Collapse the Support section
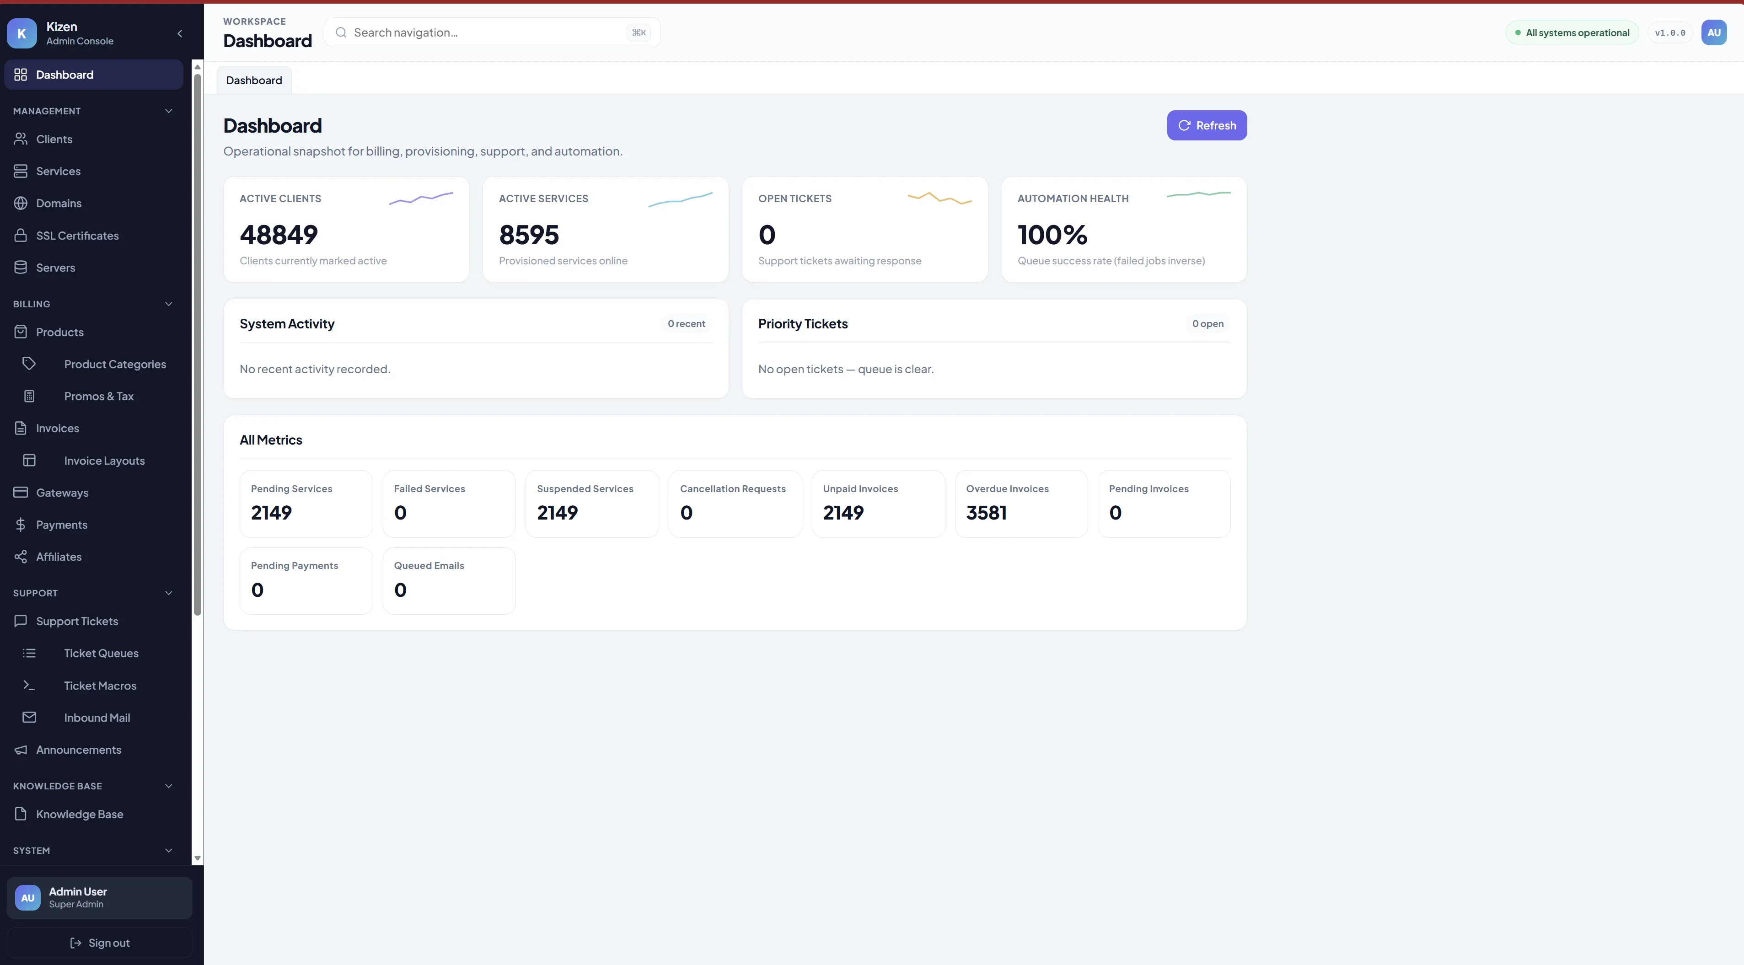The image size is (1744, 965). point(169,593)
